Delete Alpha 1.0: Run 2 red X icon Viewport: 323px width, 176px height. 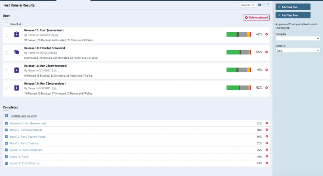[267, 156]
